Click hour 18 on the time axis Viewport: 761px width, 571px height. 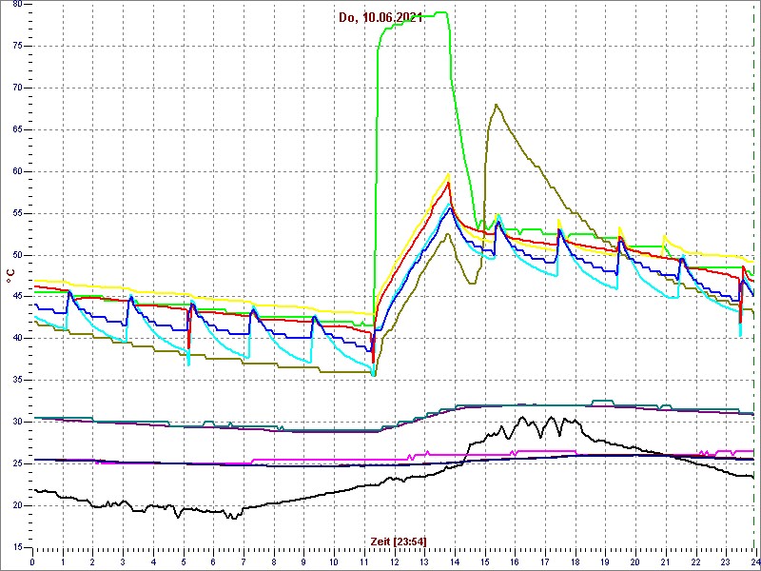pos(576,561)
